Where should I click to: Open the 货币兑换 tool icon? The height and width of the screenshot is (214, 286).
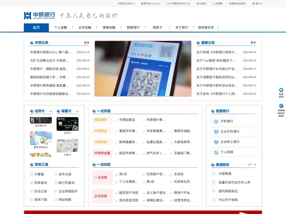56,174
